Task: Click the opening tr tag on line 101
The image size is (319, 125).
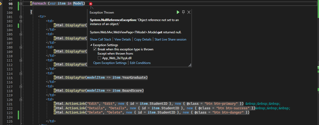Action: pos(42,17)
